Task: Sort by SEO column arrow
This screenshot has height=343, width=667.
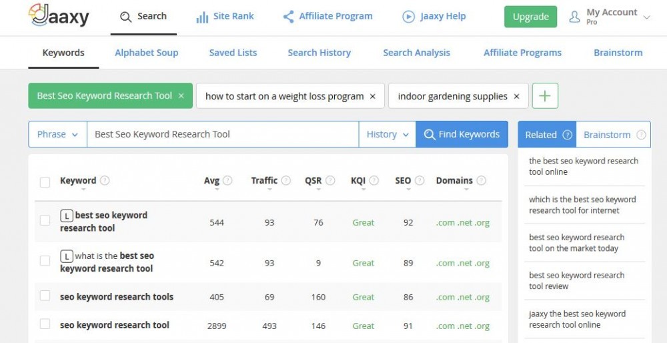Action: [408, 190]
